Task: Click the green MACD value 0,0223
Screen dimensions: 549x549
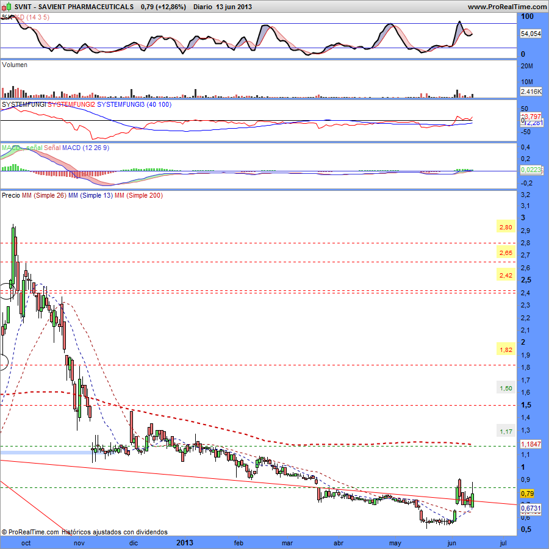Action: (x=531, y=170)
